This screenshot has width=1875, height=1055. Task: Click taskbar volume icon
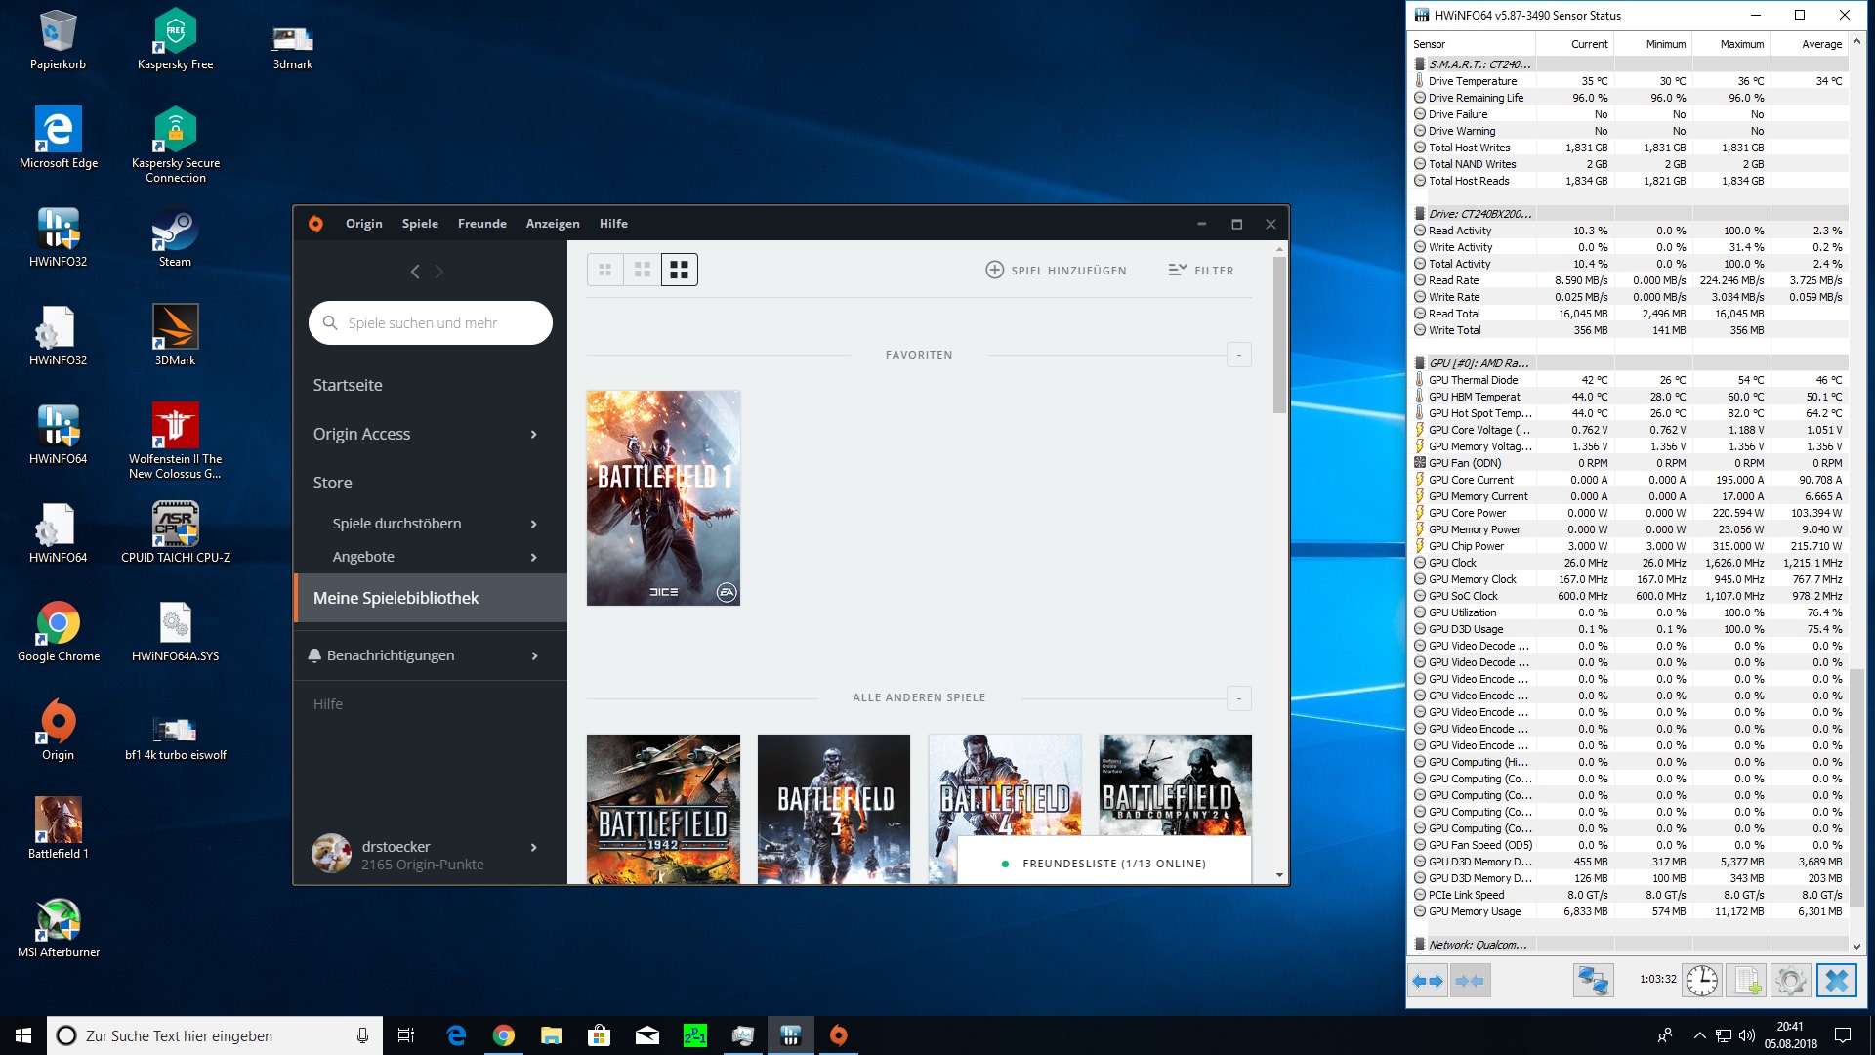click(x=1746, y=1035)
